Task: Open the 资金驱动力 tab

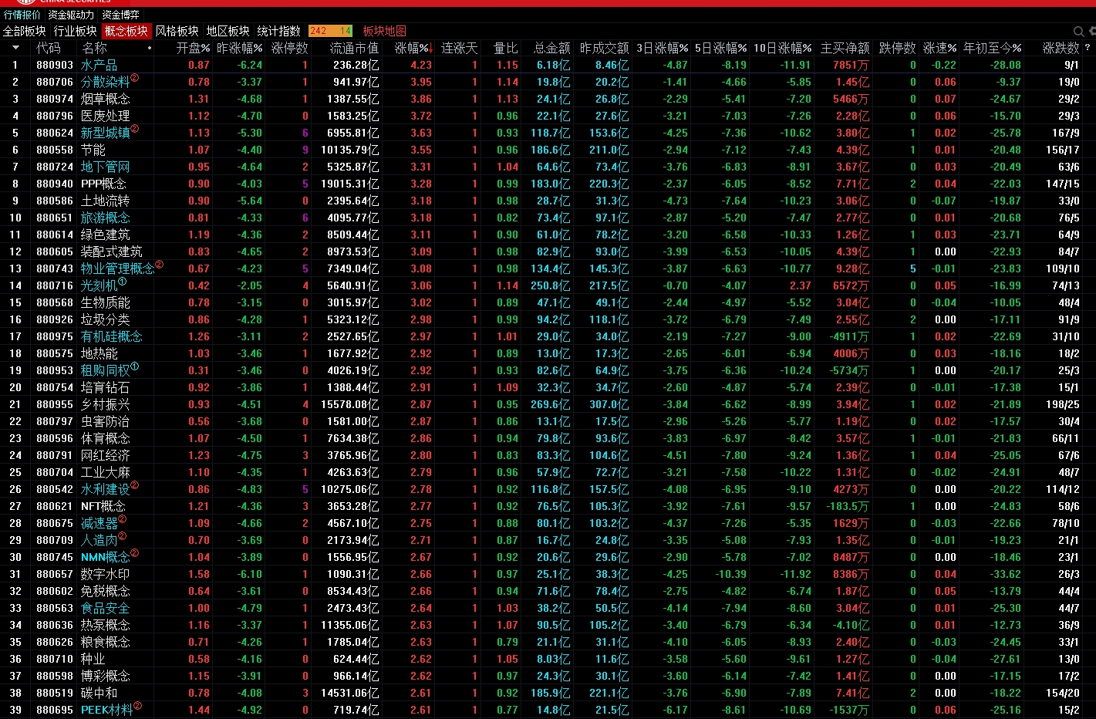Action: (71, 15)
